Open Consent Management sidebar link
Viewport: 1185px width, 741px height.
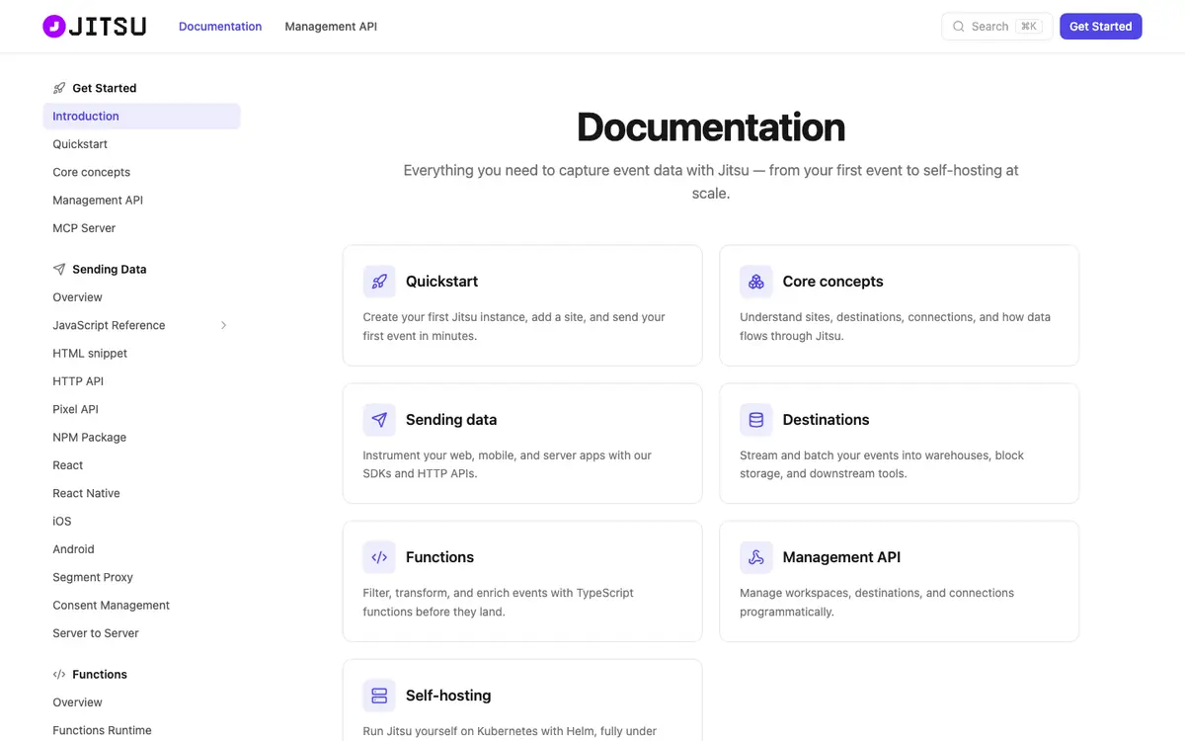click(x=111, y=605)
